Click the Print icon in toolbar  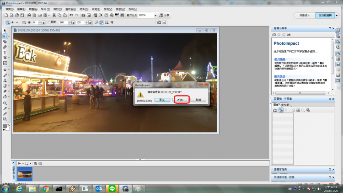[x=29, y=15]
